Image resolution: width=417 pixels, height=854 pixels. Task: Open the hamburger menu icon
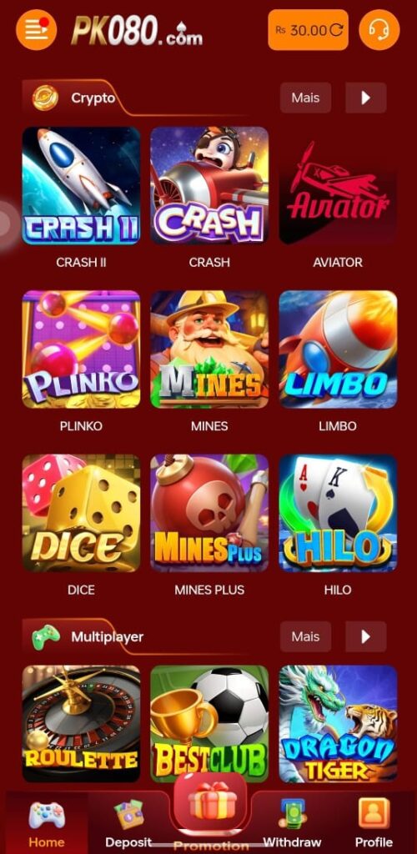[36, 29]
